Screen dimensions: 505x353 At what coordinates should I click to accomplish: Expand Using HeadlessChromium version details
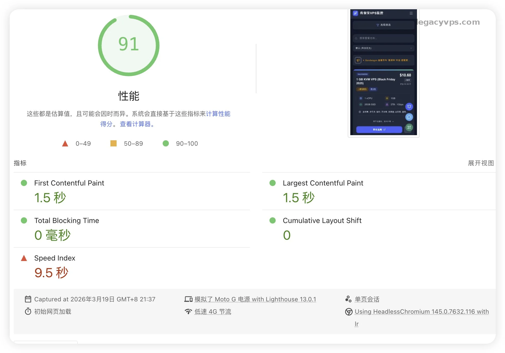[421, 311]
